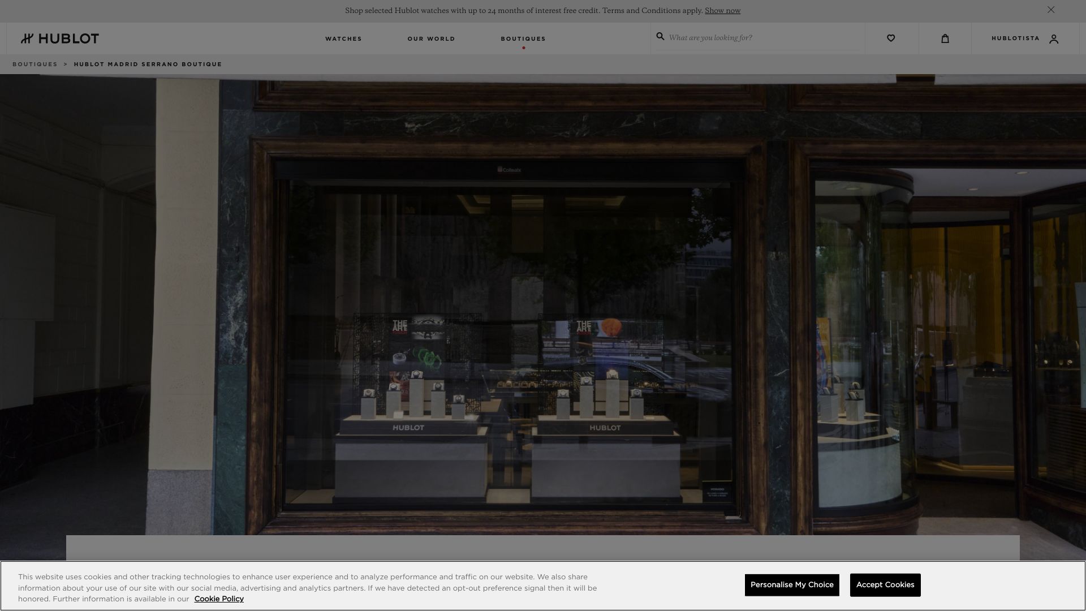1086x611 pixels.
Task: Click the Hublotista account icon
Action: pyautogui.click(x=1054, y=39)
